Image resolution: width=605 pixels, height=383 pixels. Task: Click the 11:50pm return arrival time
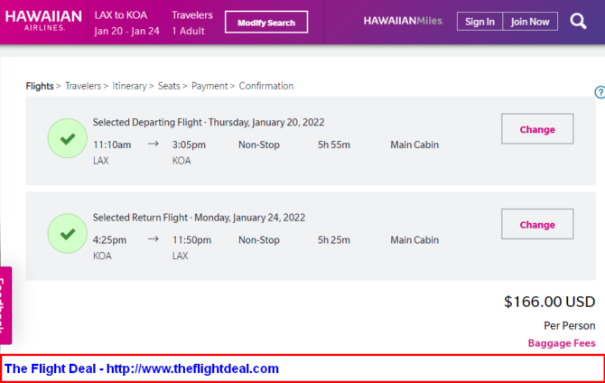point(191,240)
